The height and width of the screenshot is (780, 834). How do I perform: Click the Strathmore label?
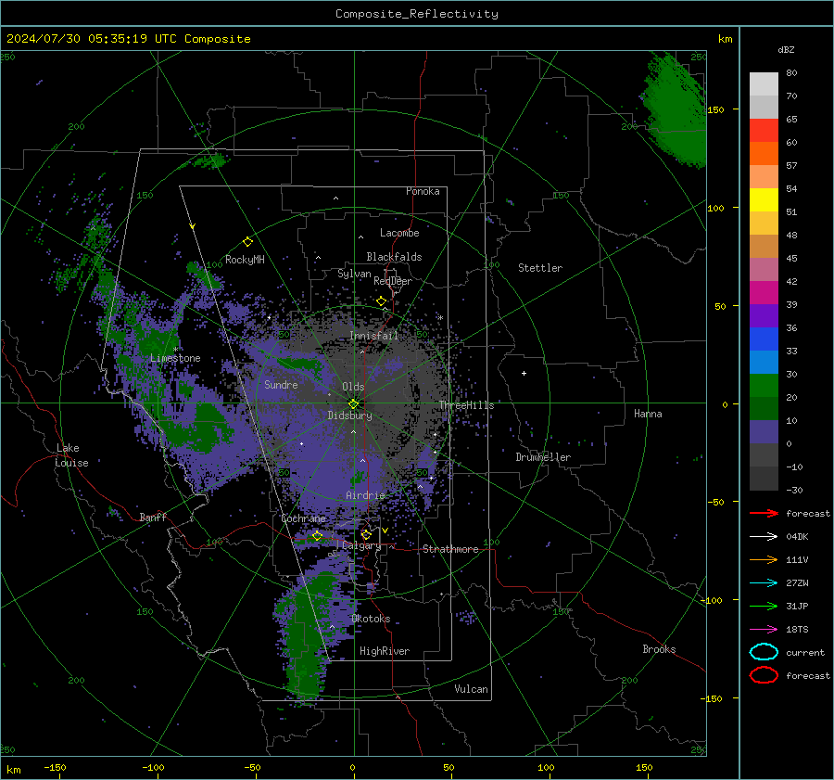450,549
